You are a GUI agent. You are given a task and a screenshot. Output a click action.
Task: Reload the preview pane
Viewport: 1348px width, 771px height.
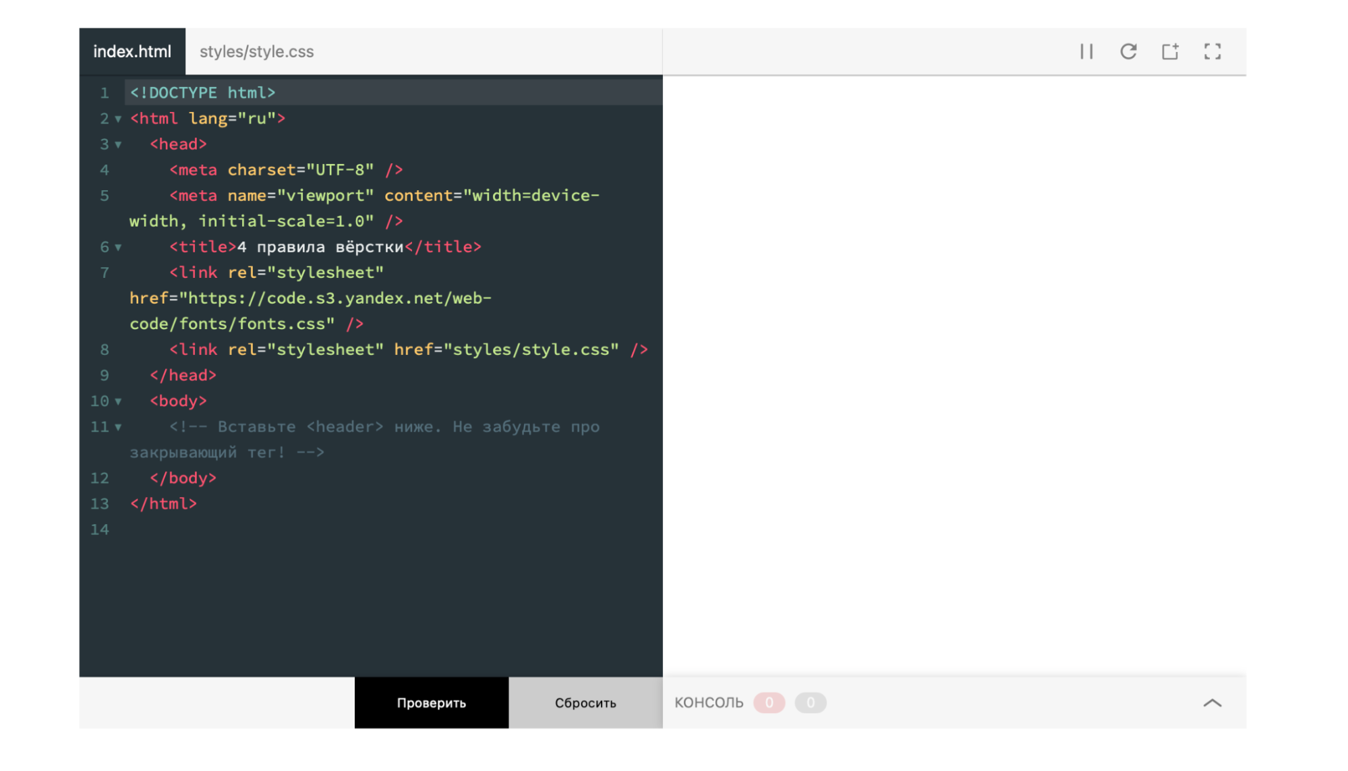pyautogui.click(x=1128, y=51)
